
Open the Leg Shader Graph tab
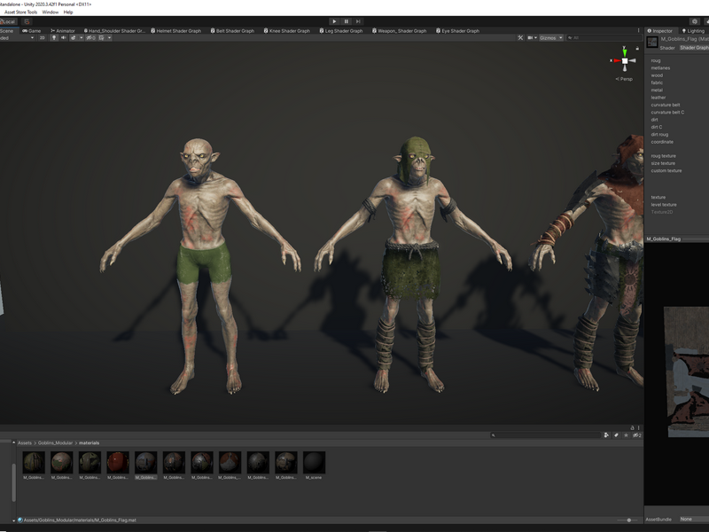click(341, 31)
